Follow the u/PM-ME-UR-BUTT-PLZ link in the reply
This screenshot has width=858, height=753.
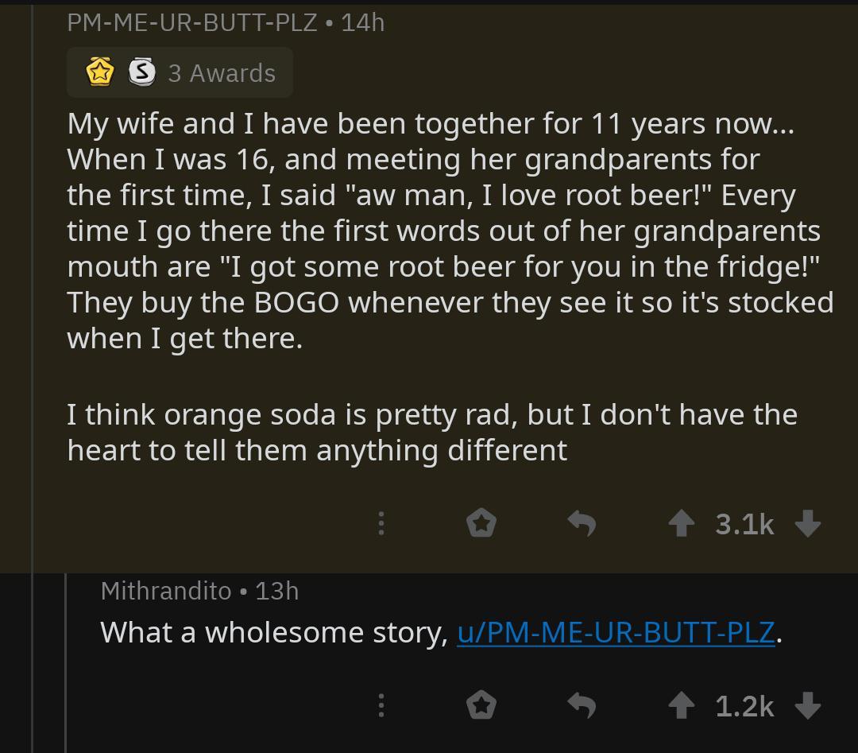tap(616, 631)
